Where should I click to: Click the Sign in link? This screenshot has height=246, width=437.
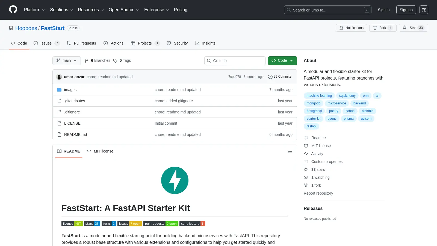pos(384,10)
